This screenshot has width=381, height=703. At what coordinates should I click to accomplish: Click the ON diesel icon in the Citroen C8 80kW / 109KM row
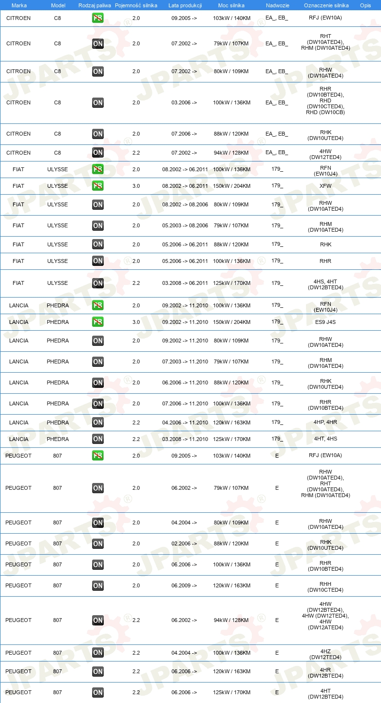98,71
